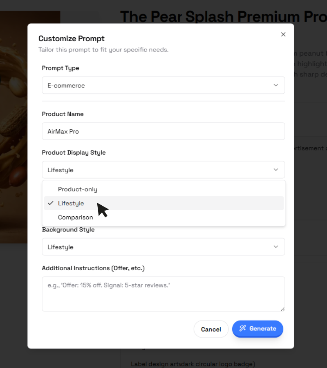Dismiss the dialog using the X icon
Image resolution: width=327 pixels, height=368 pixels.
pyautogui.click(x=283, y=34)
